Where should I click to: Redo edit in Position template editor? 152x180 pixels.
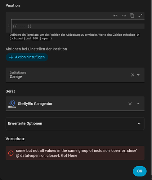coord(124,16)
